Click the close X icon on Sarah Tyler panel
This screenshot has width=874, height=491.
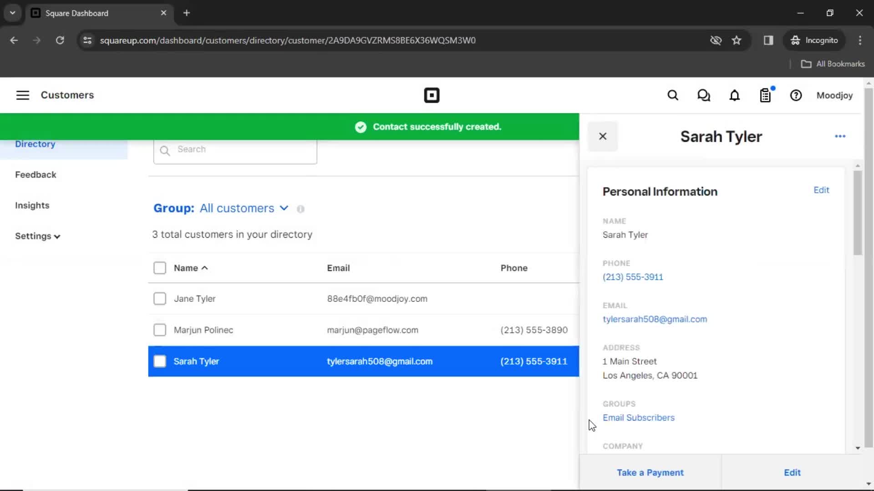pyautogui.click(x=603, y=136)
